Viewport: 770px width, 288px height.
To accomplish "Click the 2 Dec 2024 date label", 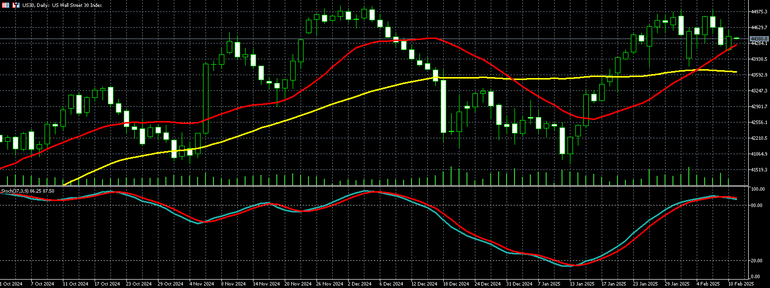I will coord(360,284).
